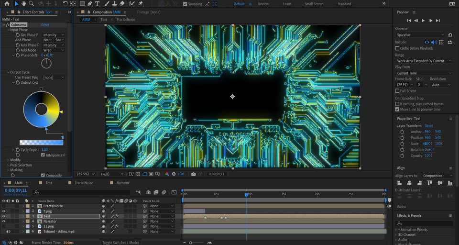Toggle the Snapping checkbox
Screen dimensions: 459x245
pos(186,4)
